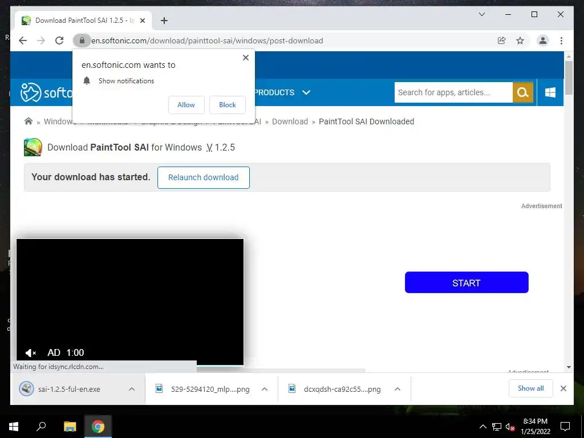This screenshot has height=438, width=584.
Task: Open the Chrome profile icon
Action: click(543, 40)
